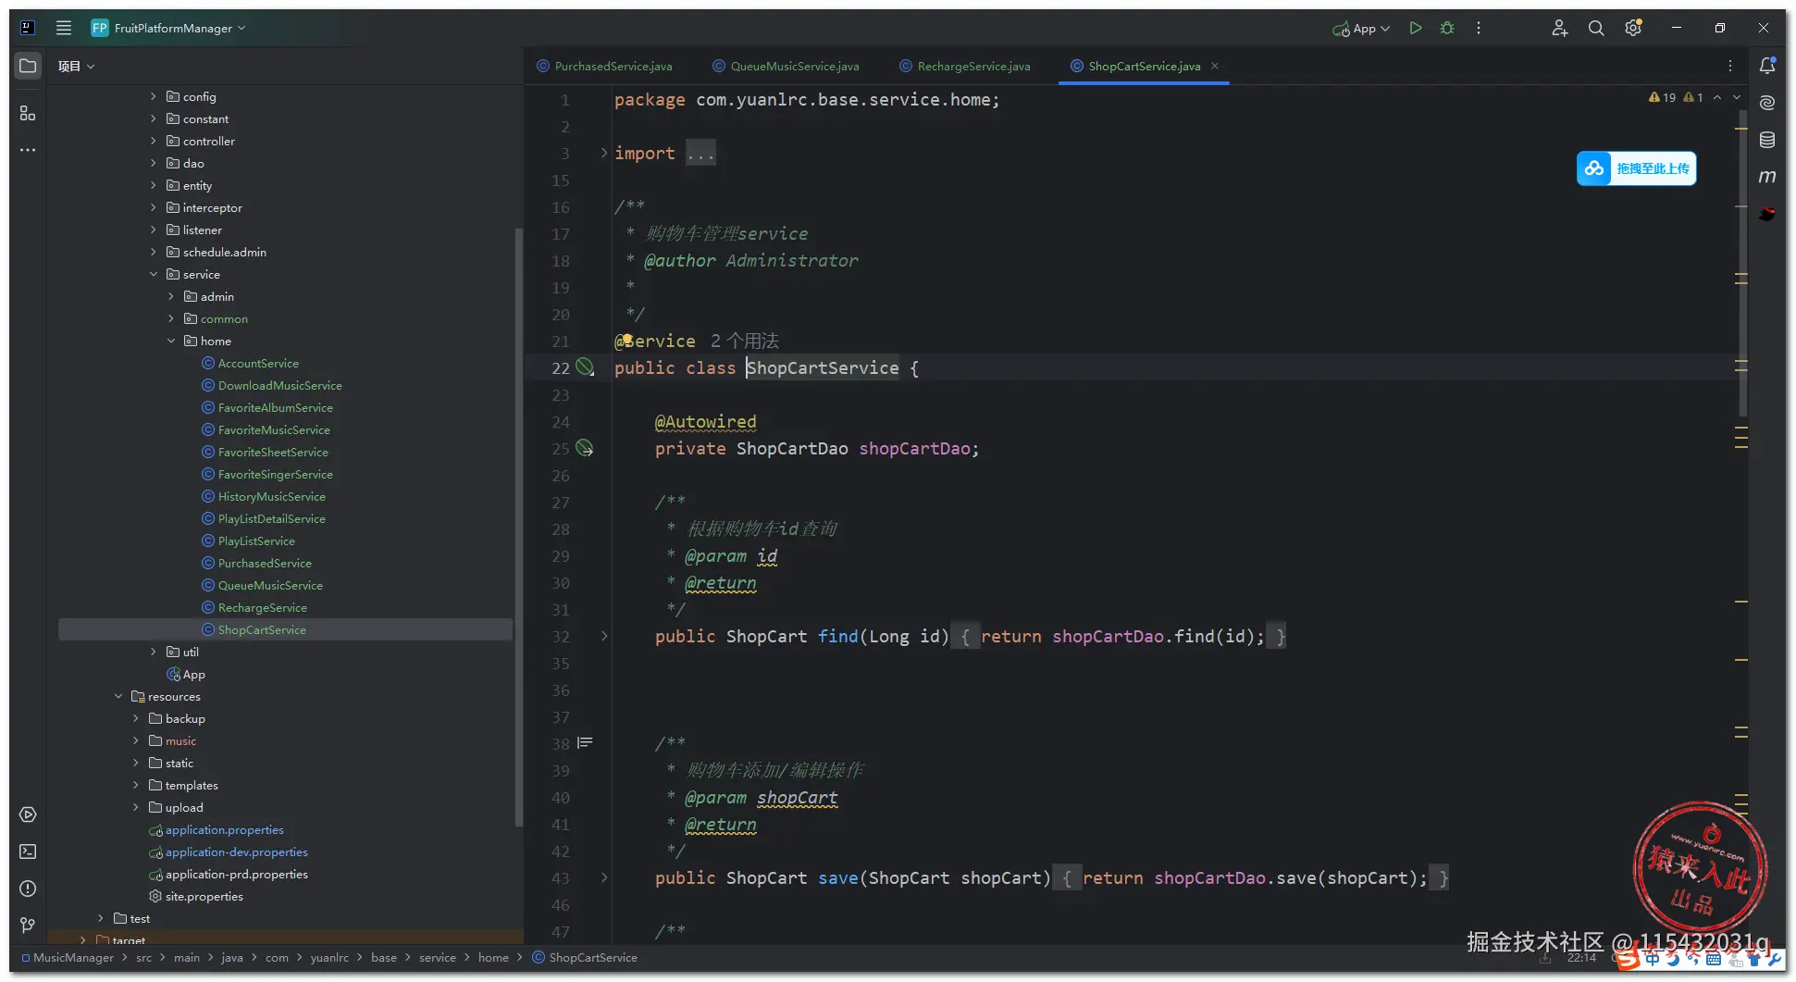Switch to PurchasedService.java tab
Image resolution: width=1796 pixels, height=982 pixels.
pos(613,67)
